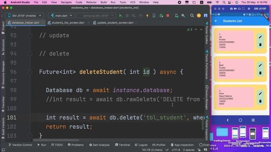The height and width of the screenshot is (152, 271).
Task: Record device screen video icon
Action: click(x=235, y=8)
